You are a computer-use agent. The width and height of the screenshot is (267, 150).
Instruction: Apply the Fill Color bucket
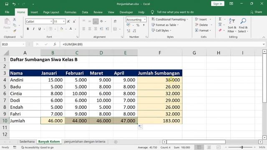(61, 29)
